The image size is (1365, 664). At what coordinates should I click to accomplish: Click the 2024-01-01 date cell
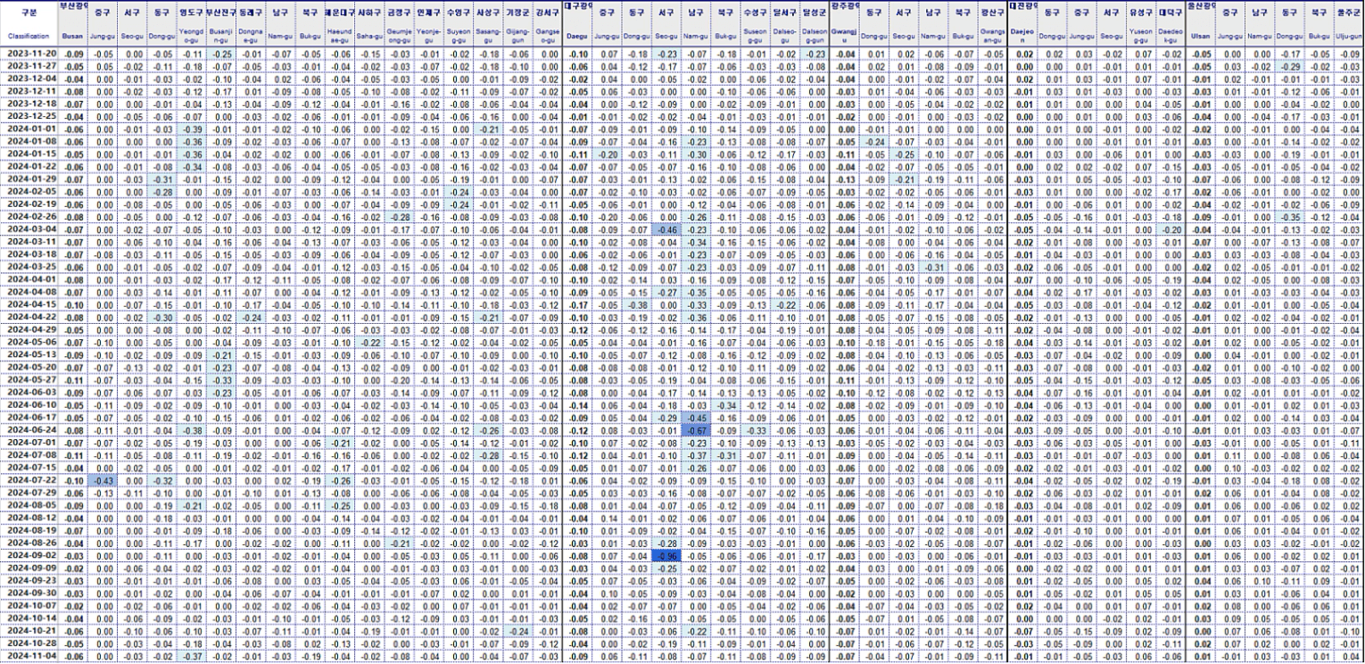coord(29,129)
